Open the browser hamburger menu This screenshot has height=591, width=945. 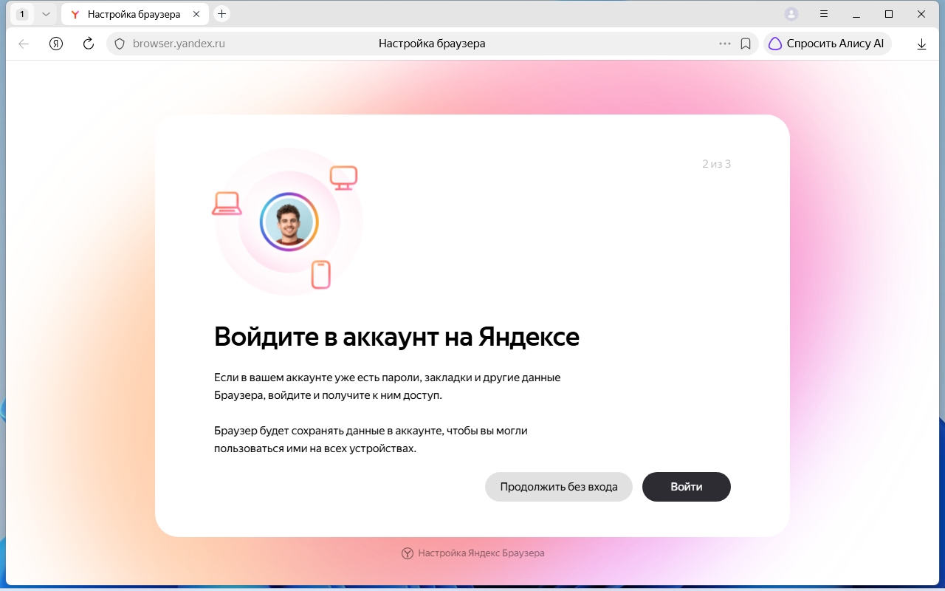[x=824, y=14]
